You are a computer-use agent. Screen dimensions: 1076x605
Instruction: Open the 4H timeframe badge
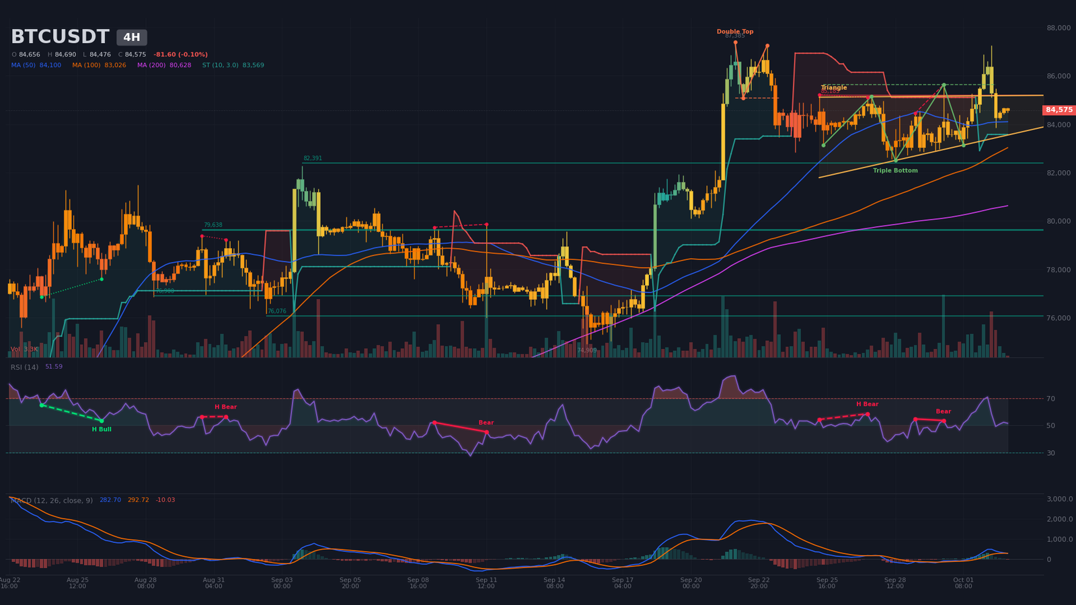click(x=132, y=38)
